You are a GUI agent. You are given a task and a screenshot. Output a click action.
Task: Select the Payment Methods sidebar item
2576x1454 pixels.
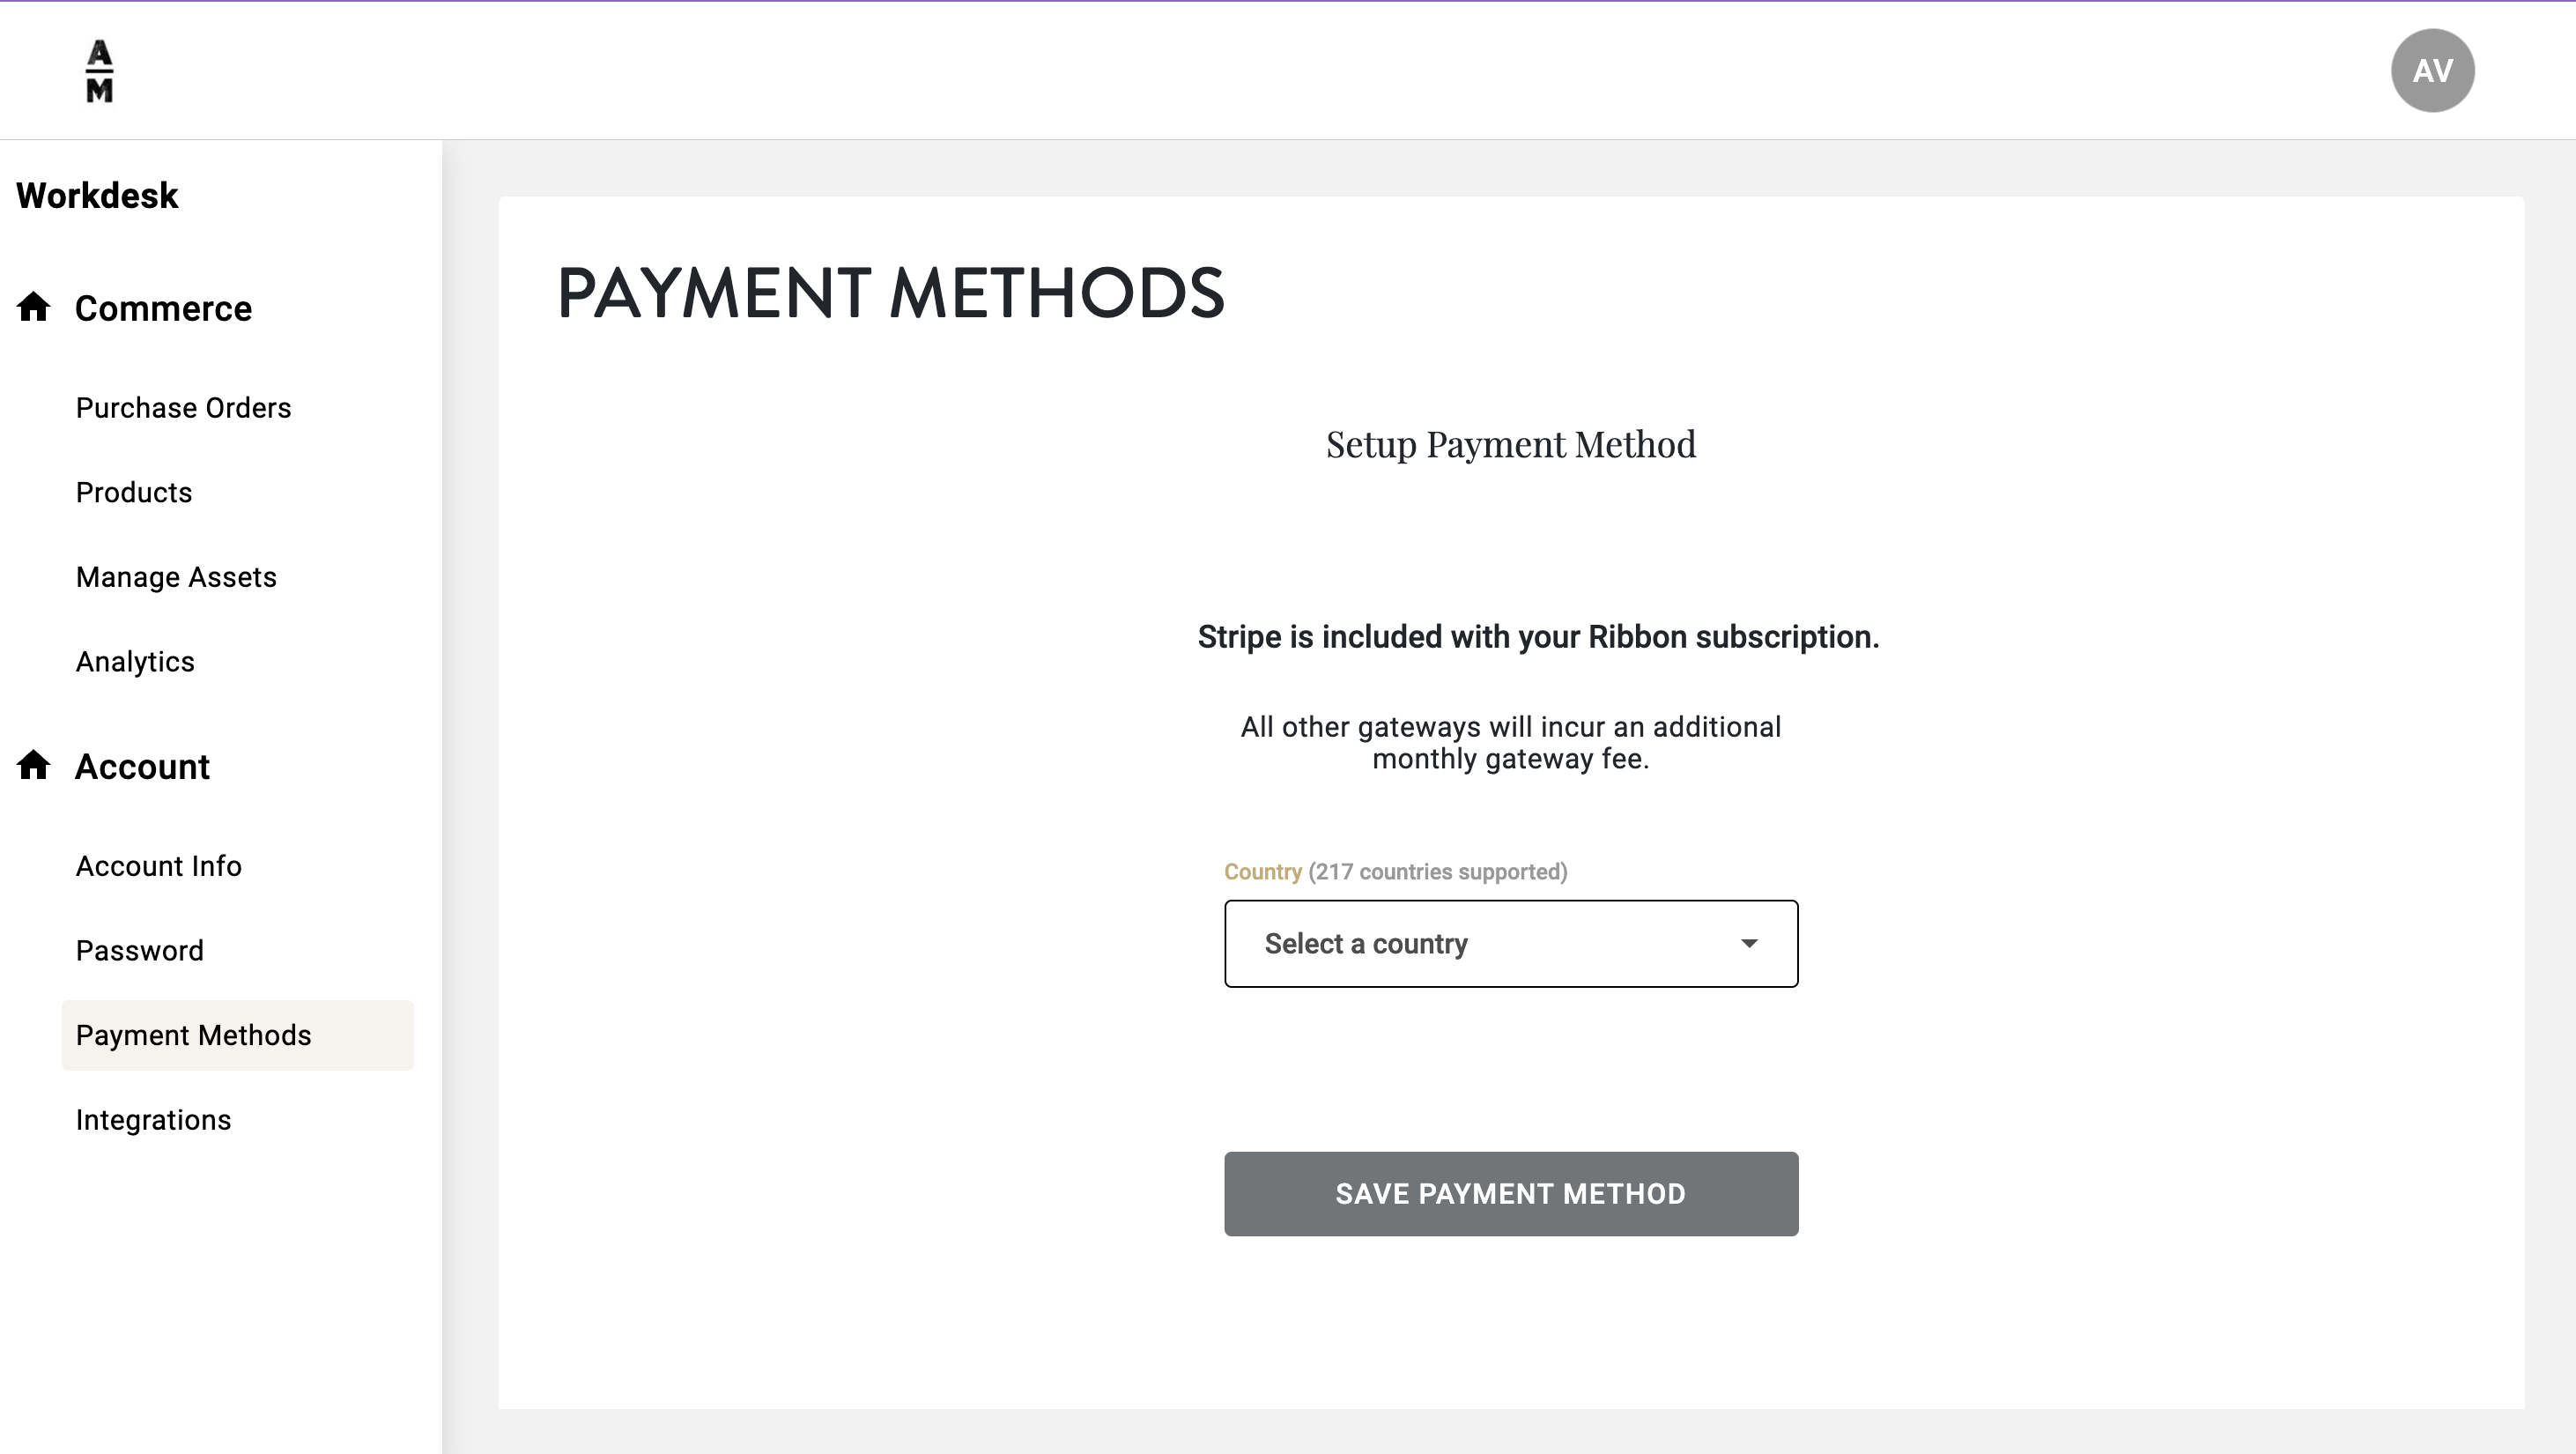[x=194, y=1035]
